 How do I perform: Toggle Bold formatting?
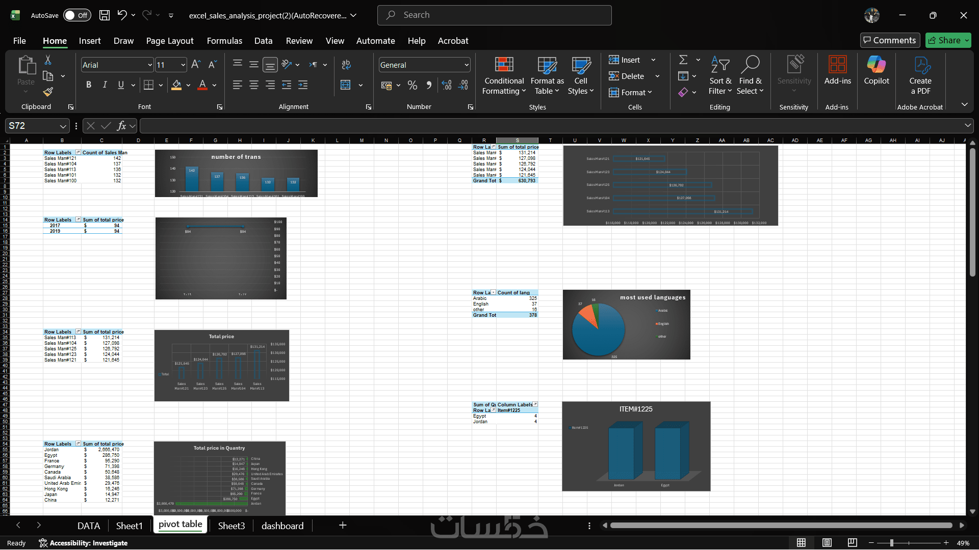tap(89, 85)
